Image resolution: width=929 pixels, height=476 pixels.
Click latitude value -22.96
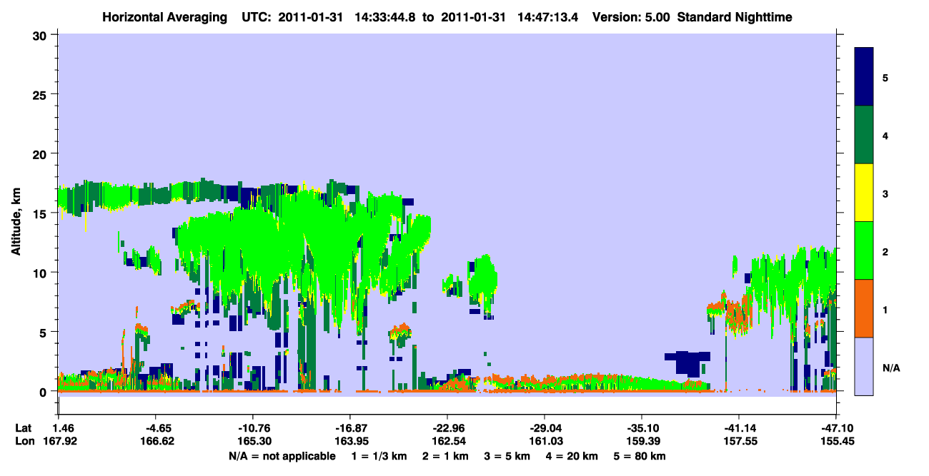tap(447, 428)
